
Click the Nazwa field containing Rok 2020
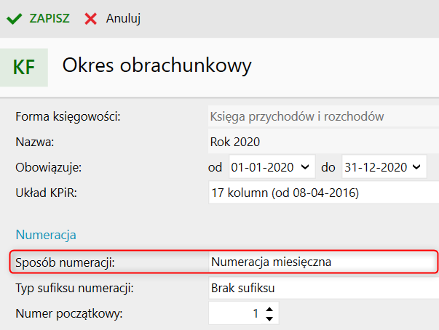coord(324,142)
